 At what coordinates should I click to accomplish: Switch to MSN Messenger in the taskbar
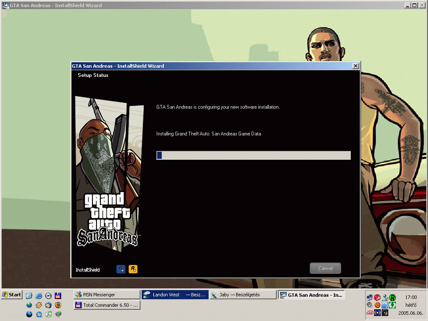pyautogui.click(x=107, y=295)
